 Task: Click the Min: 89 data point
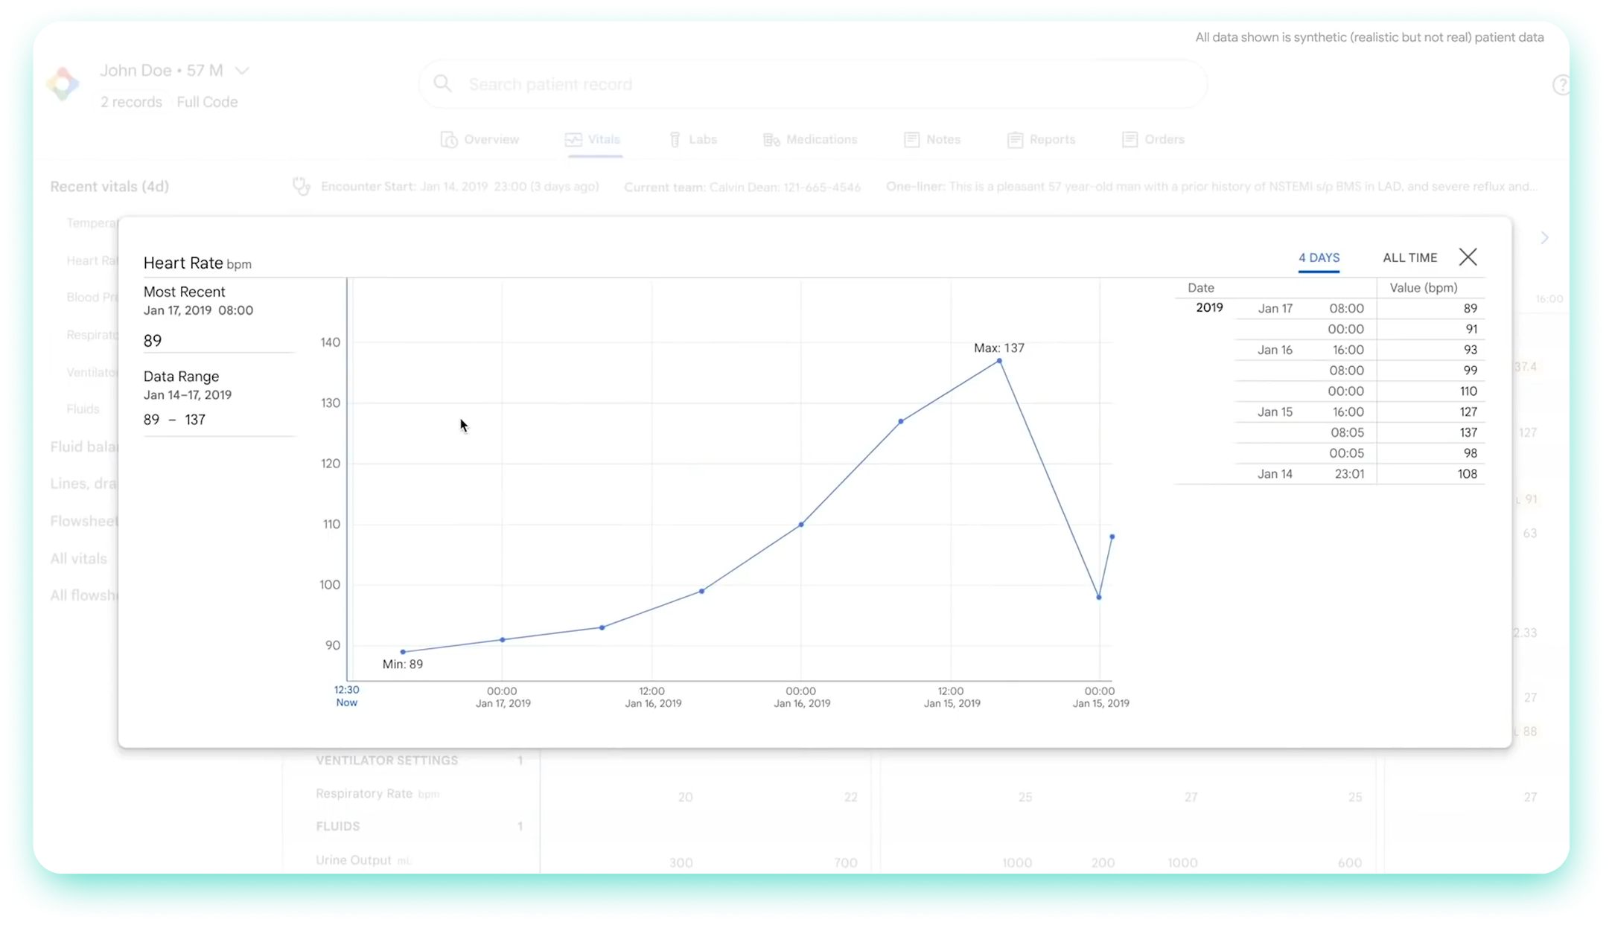(x=403, y=652)
